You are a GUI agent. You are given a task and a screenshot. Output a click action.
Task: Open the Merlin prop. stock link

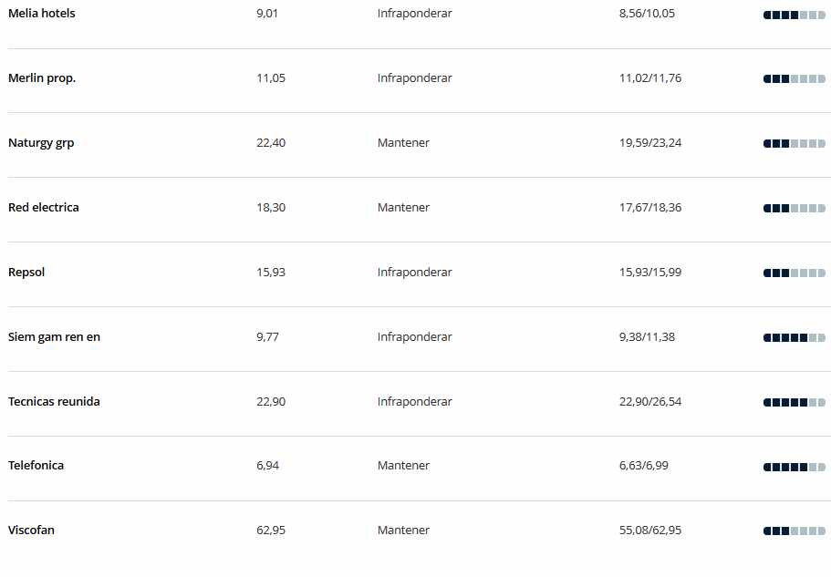[42, 78]
